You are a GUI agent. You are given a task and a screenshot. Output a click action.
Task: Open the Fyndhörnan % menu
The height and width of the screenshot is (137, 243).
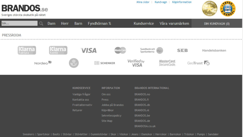click(99, 23)
